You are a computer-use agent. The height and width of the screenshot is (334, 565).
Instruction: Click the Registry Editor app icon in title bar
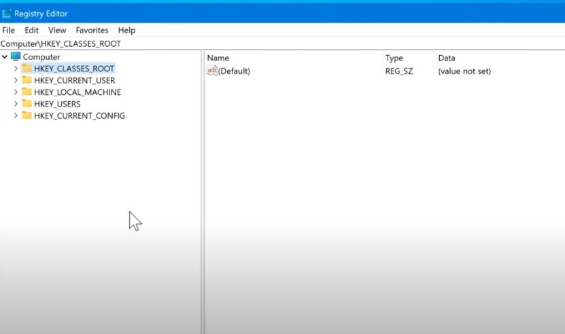7,14
